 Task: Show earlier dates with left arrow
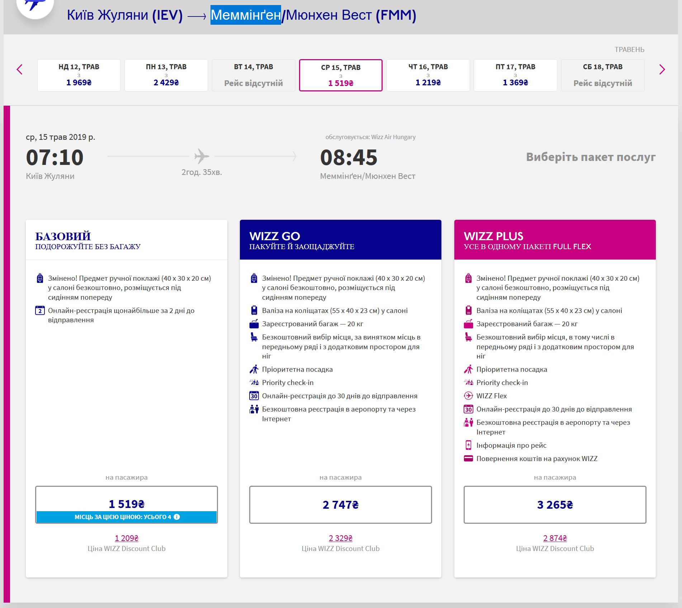pos(20,70)
